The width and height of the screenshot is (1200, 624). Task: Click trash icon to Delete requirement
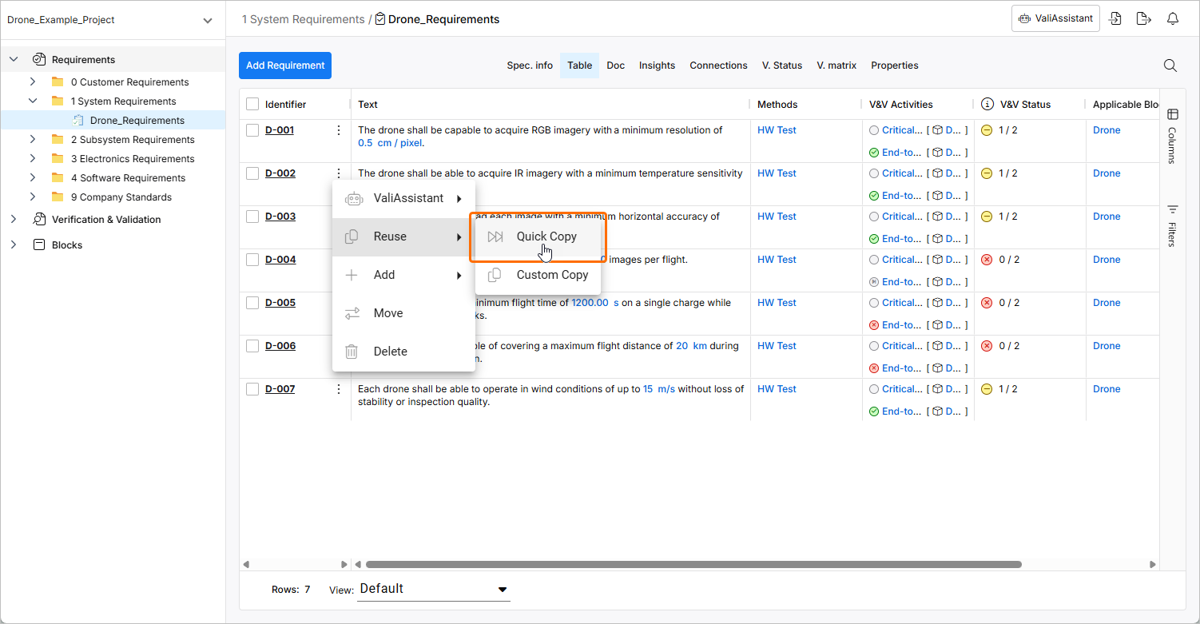pos(352,352)
